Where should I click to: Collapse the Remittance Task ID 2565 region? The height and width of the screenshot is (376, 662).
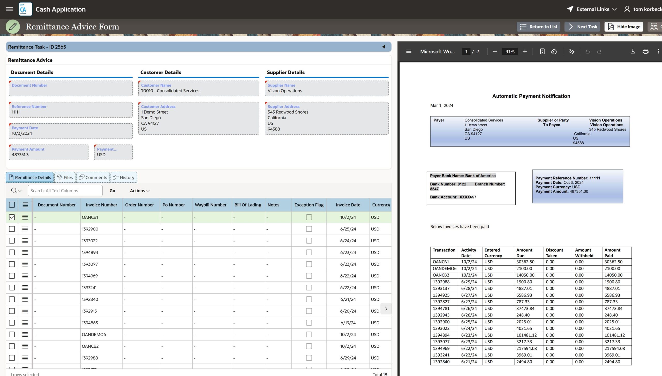(x=384, y=47)
